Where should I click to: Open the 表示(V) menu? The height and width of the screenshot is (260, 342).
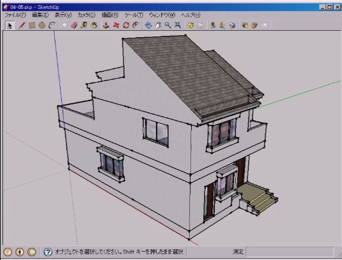[x=63, y=15]
